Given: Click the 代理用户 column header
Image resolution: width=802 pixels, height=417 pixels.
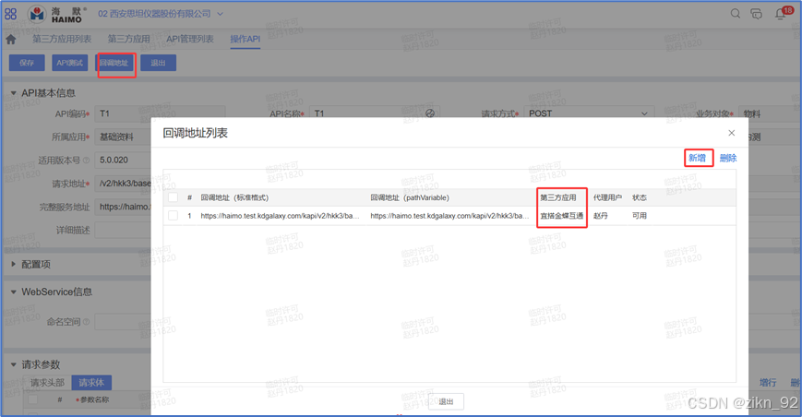Looking at the screenshot, I should point(607,197).
